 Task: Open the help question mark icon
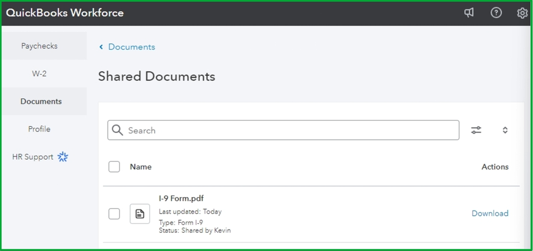click(x=496, y=13)
